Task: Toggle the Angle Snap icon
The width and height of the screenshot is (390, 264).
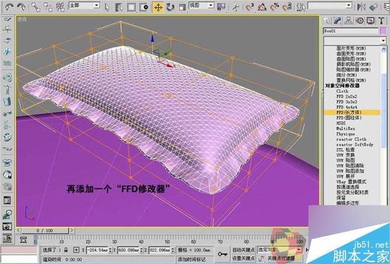Action: click(x=262, y=7)
